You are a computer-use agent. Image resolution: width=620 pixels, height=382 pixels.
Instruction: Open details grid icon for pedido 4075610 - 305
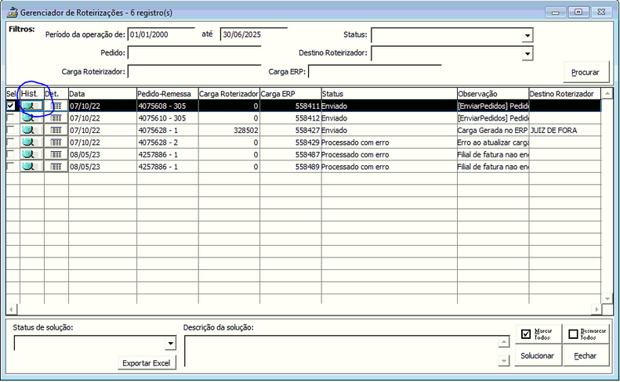pyautogui.click(x=56, y=118)
